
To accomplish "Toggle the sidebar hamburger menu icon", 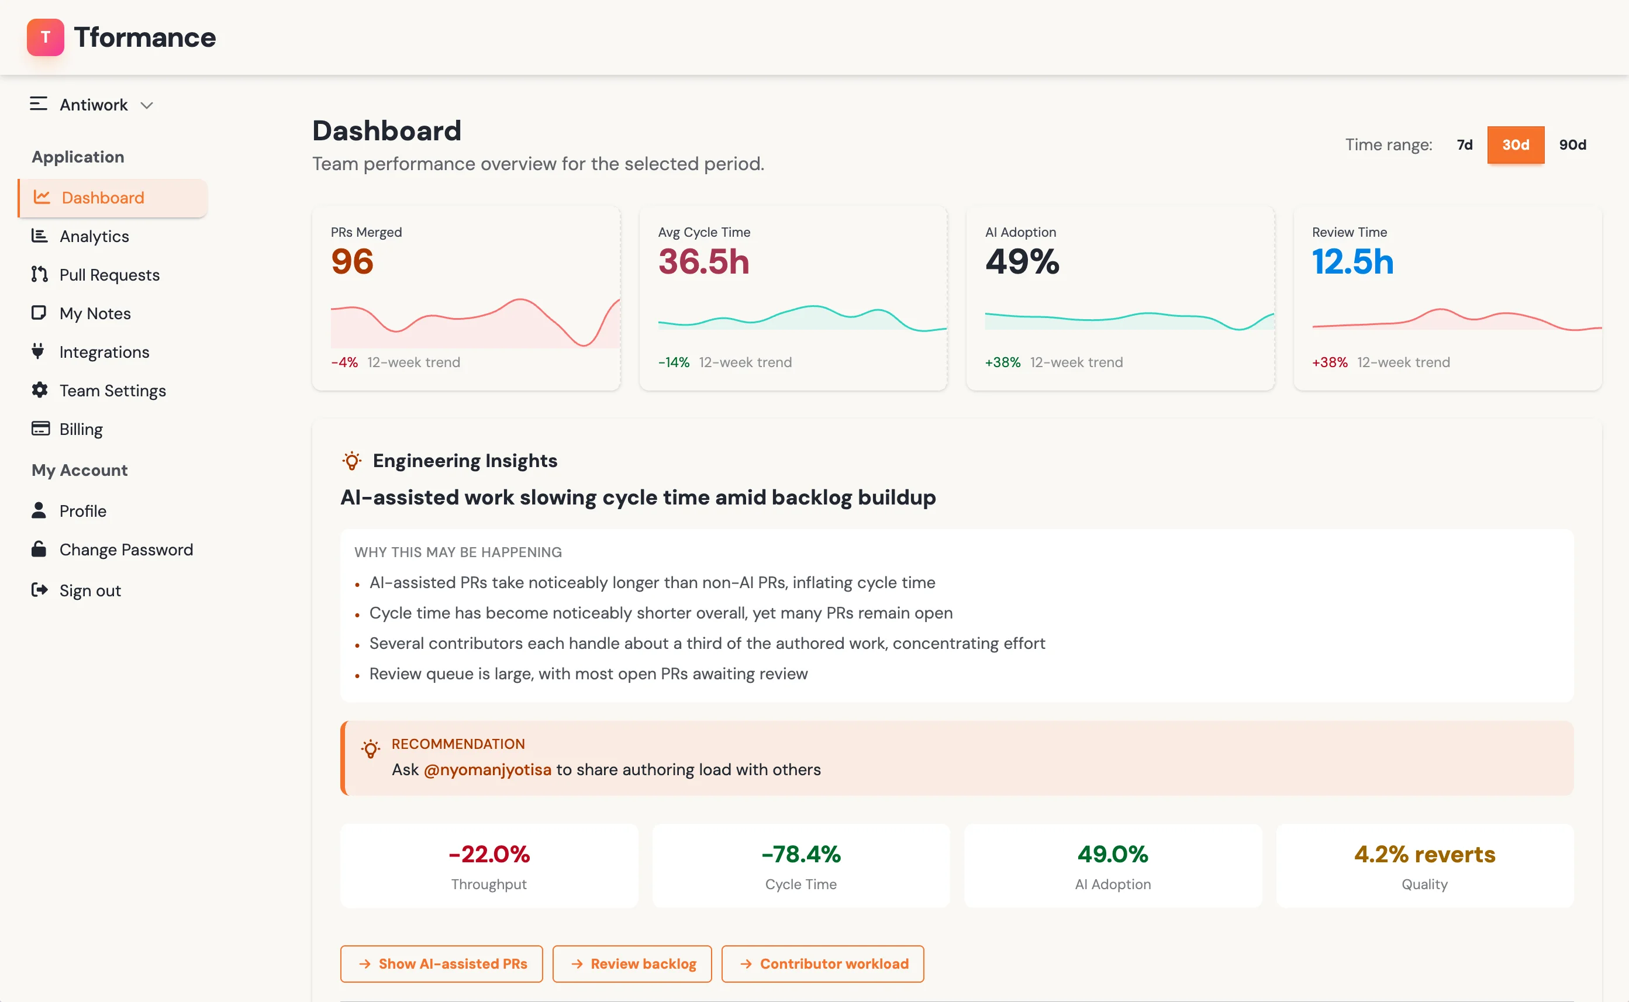I will click(39, 103).
